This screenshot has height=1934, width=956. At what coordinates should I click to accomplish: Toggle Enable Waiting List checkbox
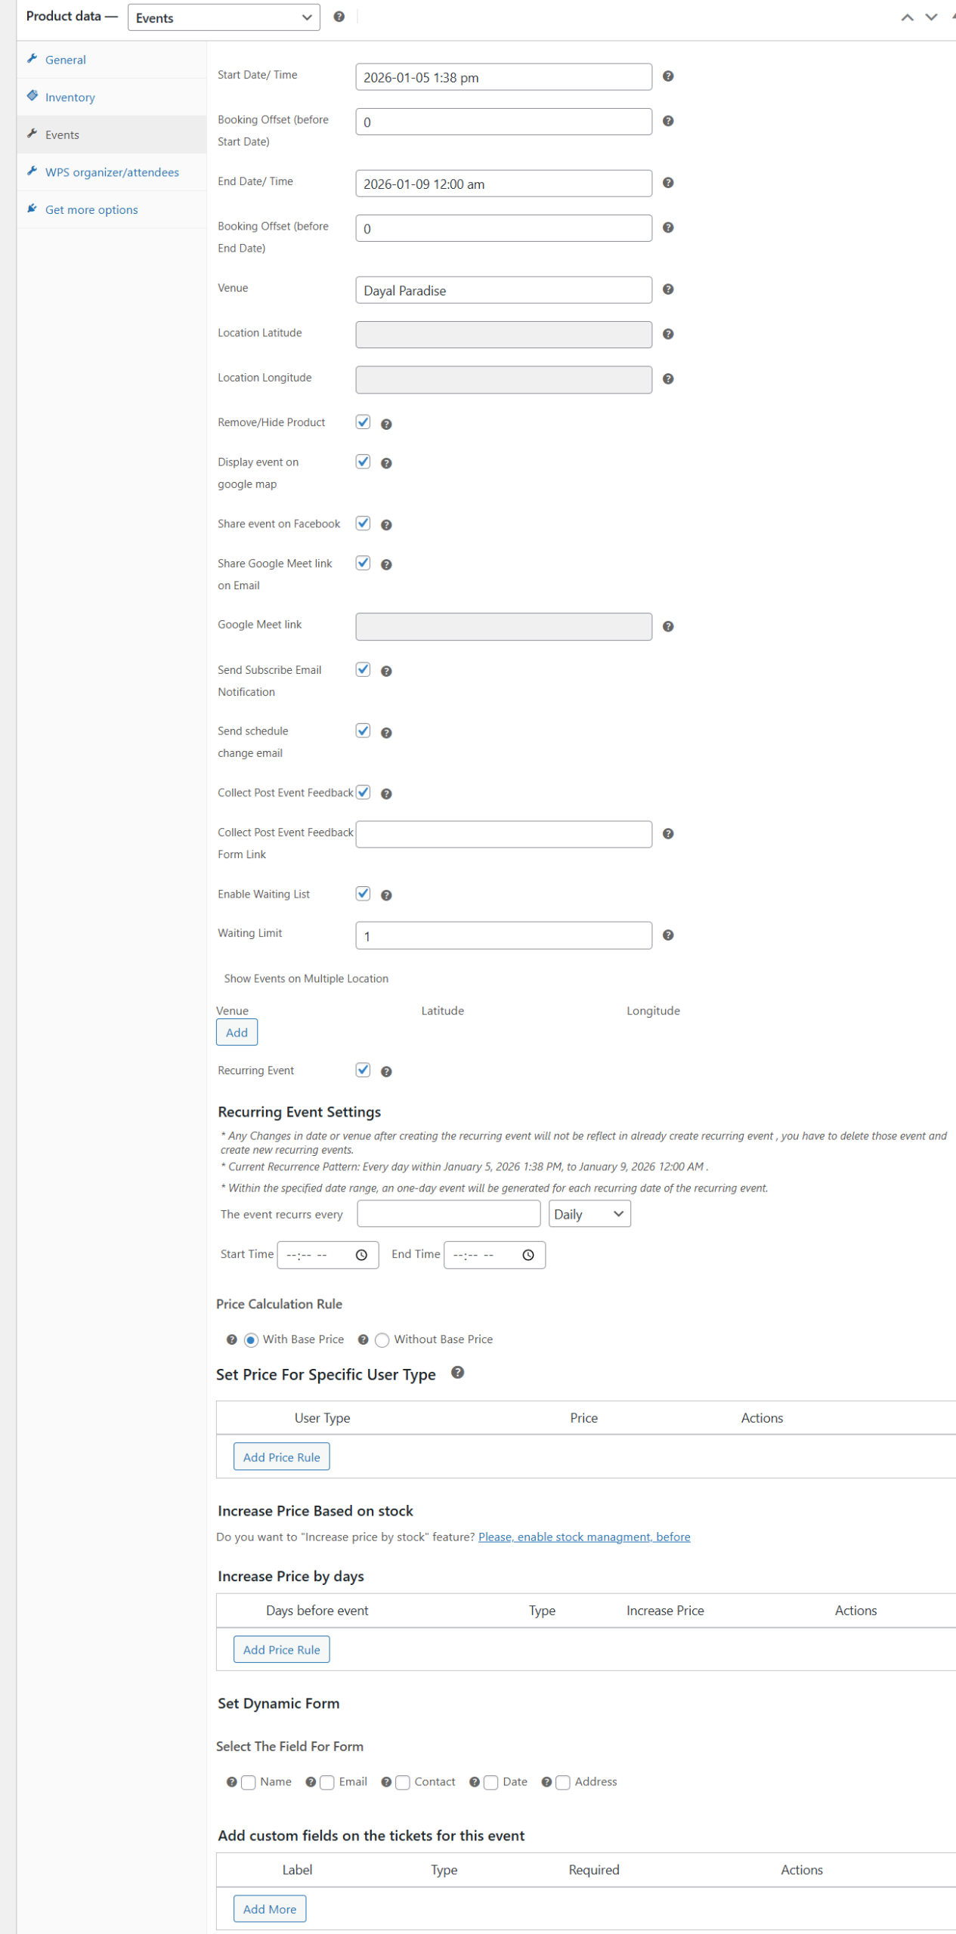tap(363, 894)
